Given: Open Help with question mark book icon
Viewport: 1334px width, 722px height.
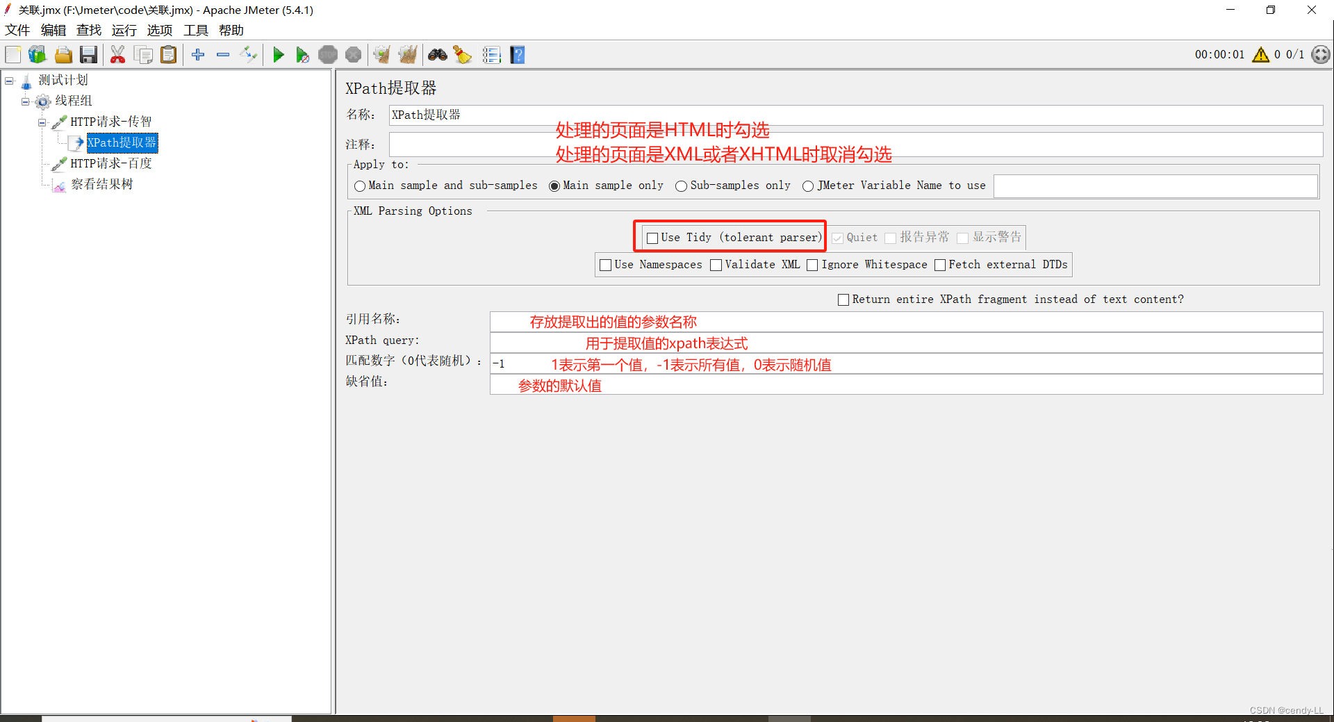Looking at the screenshot, I should coord(518,54).
